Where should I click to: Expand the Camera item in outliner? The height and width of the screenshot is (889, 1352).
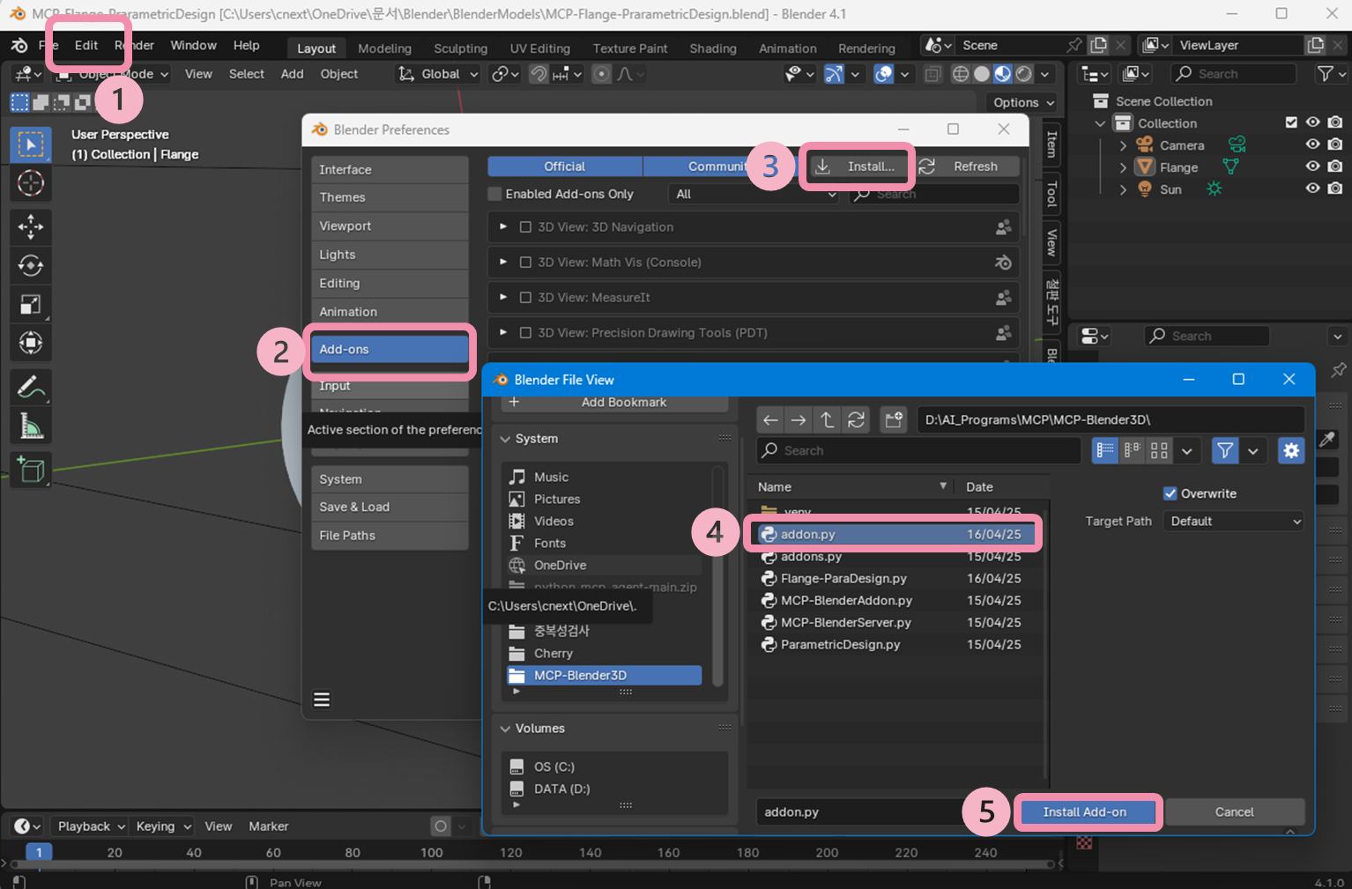pyautogui.click(x=1123, y=145)
